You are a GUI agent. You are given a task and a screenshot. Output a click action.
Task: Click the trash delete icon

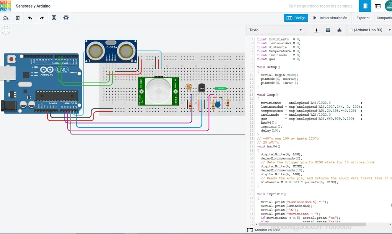coord(18,18)
